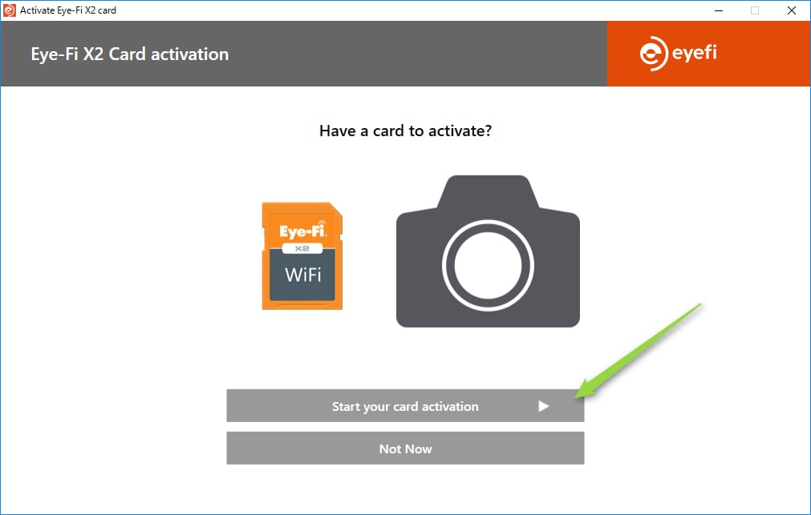
Task: Click the WiFi label on the SD card
Action: pyautogui.click(x=303, y=275)
